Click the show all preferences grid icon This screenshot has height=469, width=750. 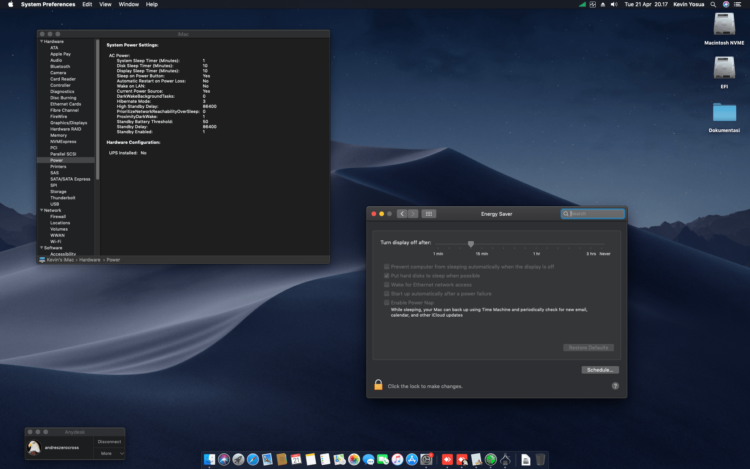tap(429, 214)
